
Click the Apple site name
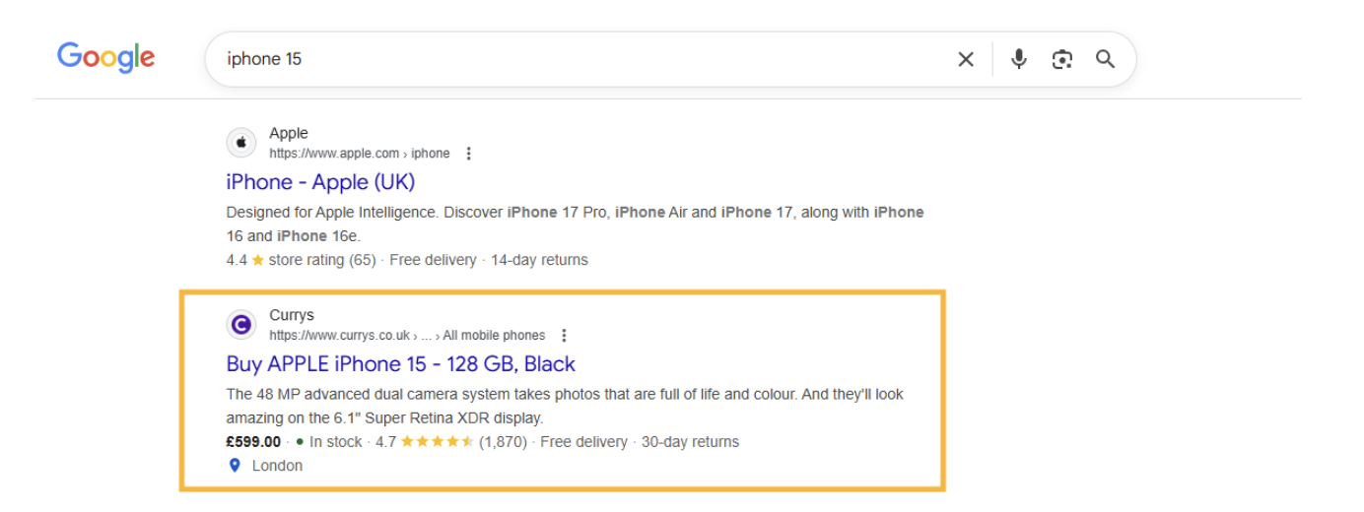pyautogui.click(x=289, y=133)
